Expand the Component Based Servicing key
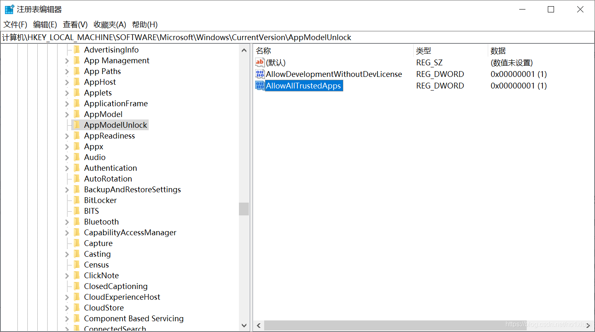 pyautogui.click(x=67, y=319)
